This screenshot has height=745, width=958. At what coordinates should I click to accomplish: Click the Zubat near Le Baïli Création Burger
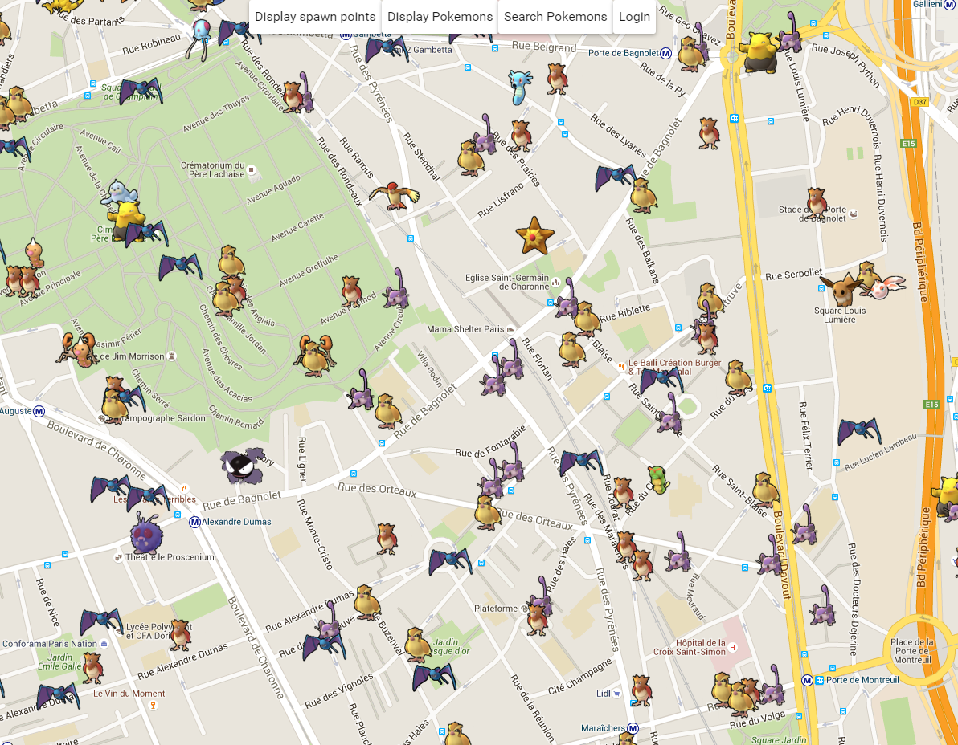[x=661, y=380]
